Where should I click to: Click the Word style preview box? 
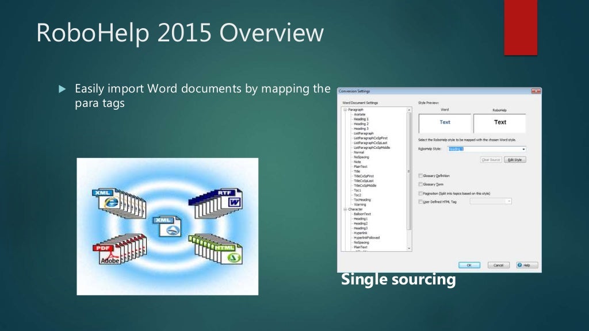(x=445, y=123)
